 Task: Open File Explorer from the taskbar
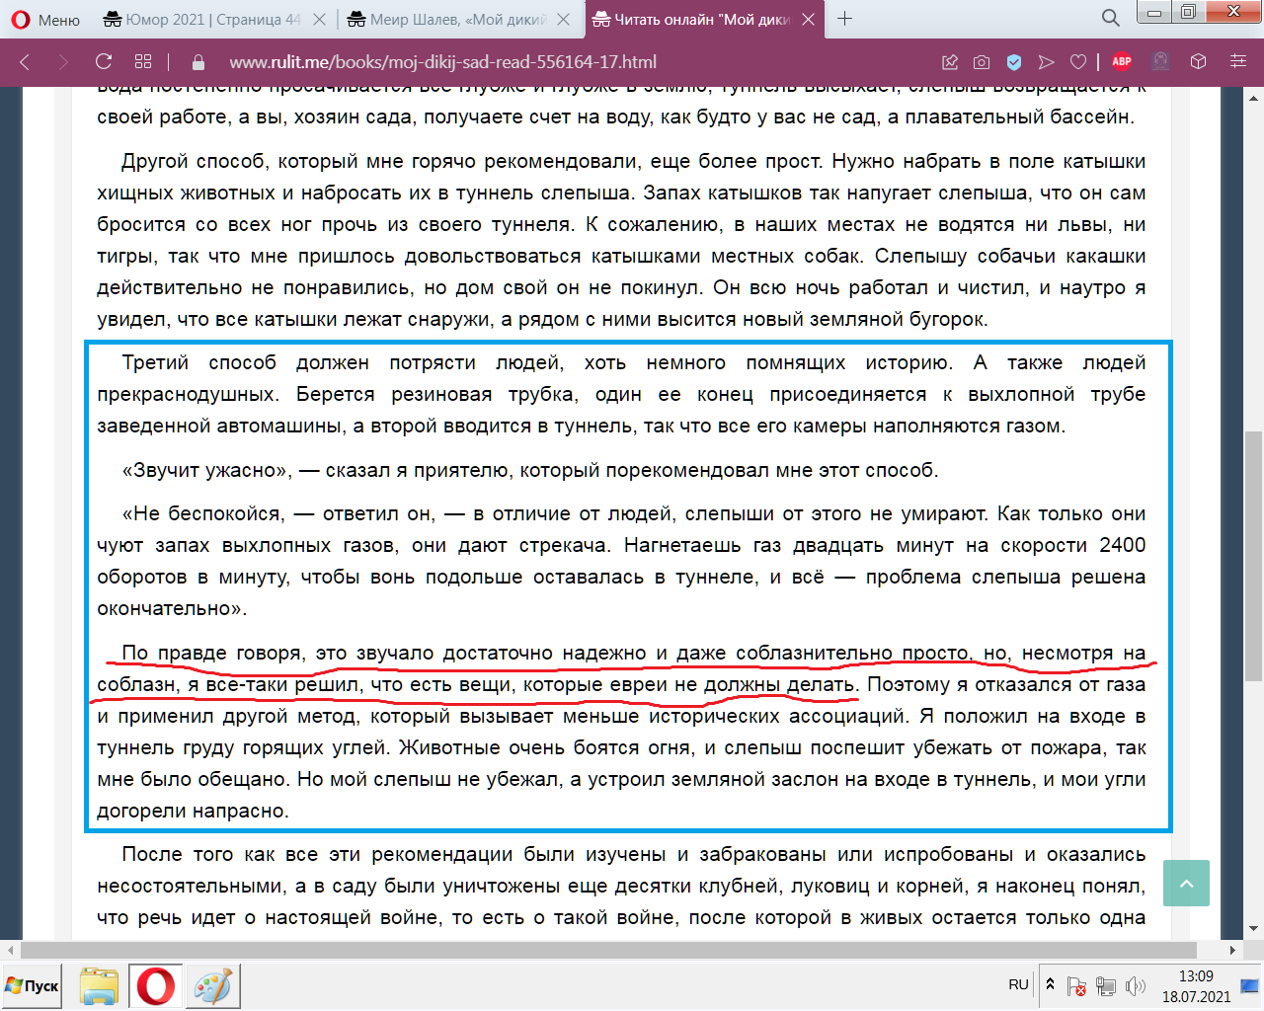(x=99, y=985)
